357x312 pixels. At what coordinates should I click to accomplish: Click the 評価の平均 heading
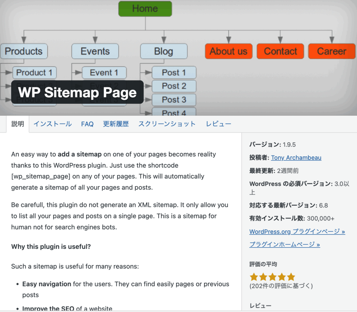pyautogui.click(x=263, y=264)
